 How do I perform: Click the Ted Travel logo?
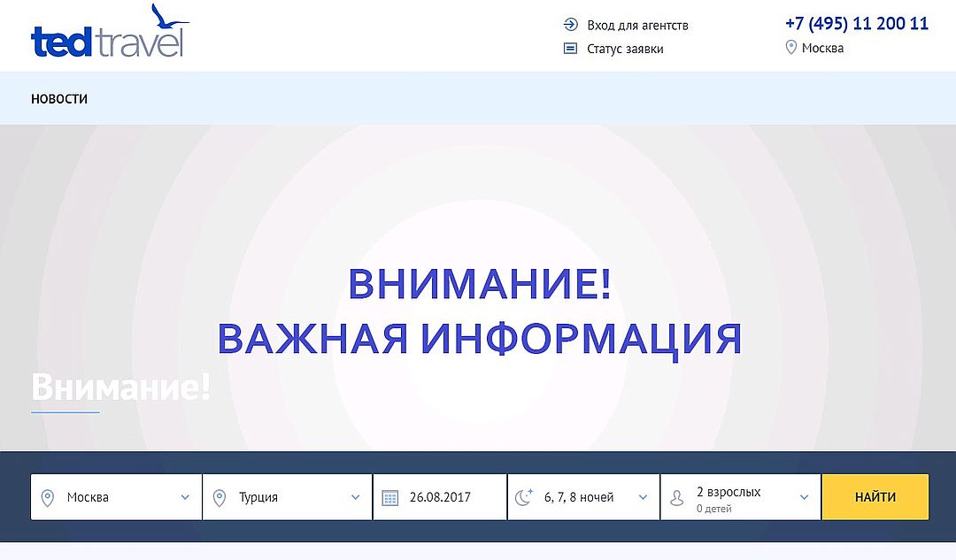(x=109, y=35)
